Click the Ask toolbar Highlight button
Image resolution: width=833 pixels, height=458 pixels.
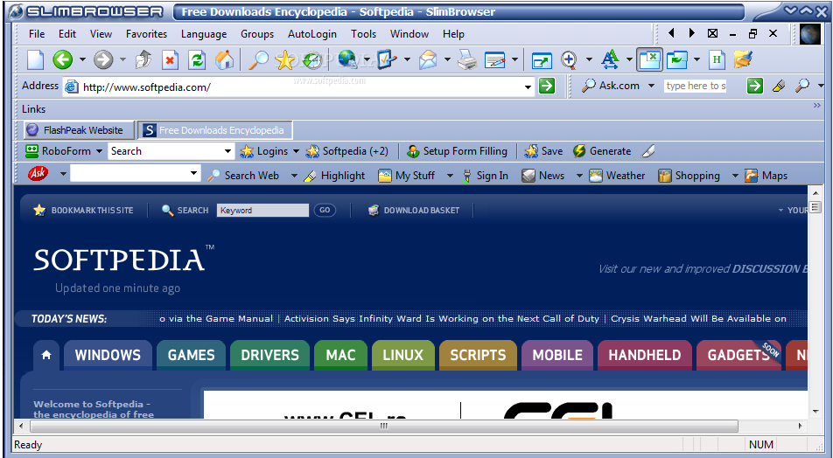point(334,176)
